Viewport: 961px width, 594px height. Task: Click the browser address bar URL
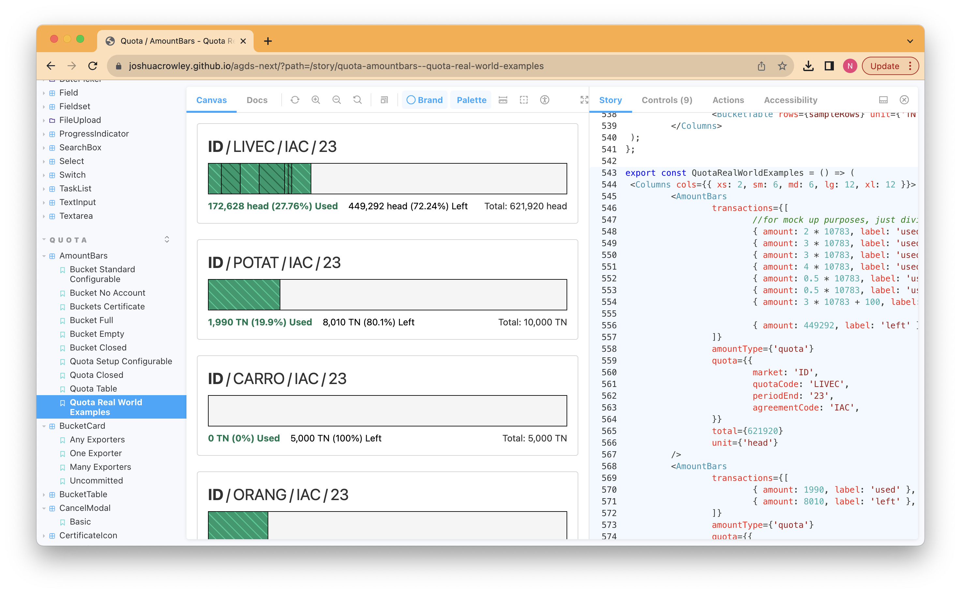(336, 66)
